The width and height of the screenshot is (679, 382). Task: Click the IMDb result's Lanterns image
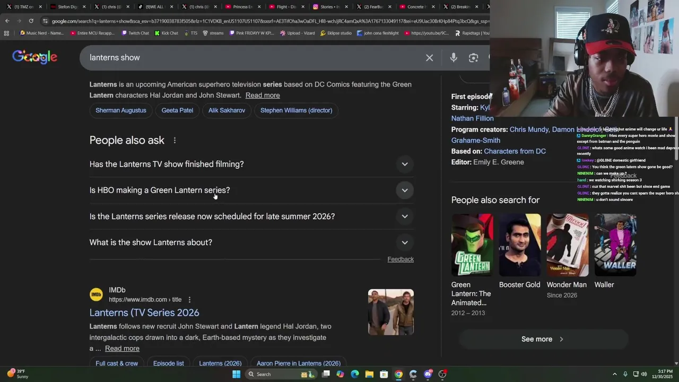click(391, 312)
